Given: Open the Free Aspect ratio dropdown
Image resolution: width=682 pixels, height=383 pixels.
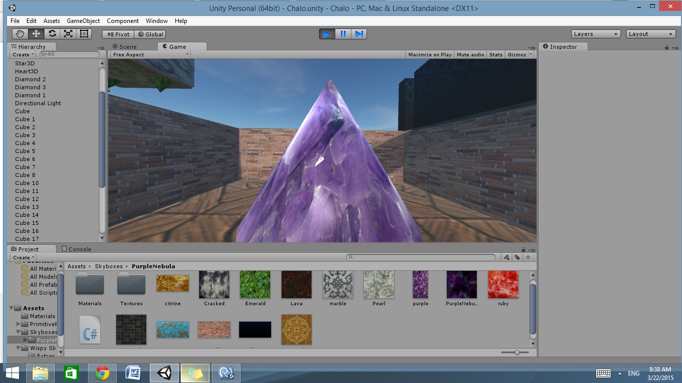Looking at the screenshot, I should [x=150, y=54].
